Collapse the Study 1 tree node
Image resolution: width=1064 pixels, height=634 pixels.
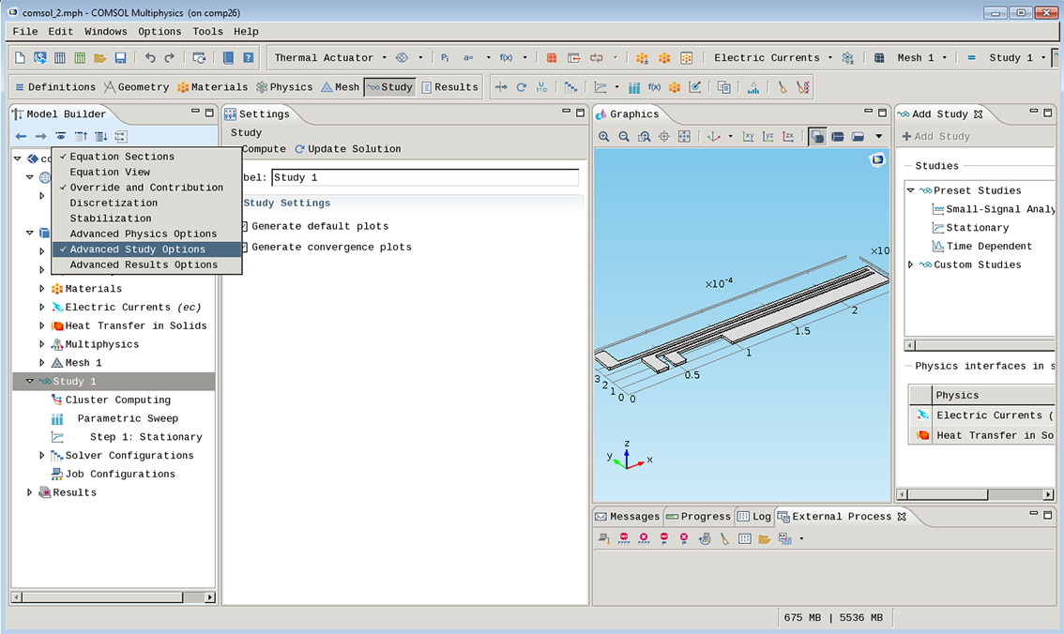tap(30, 382)
